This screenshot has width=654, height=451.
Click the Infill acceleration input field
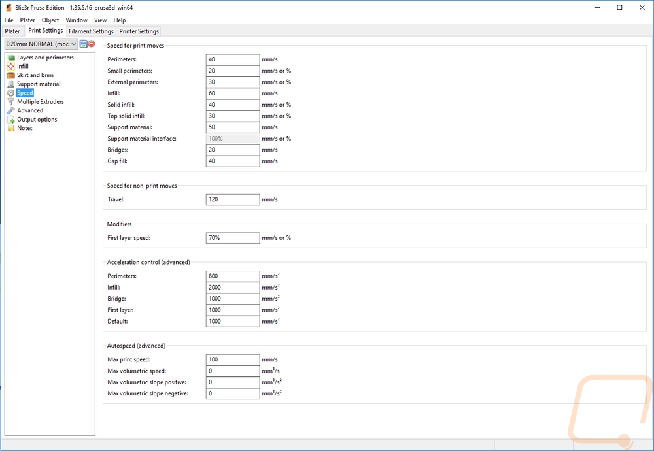pyautogui.click(x=233, y=287)
